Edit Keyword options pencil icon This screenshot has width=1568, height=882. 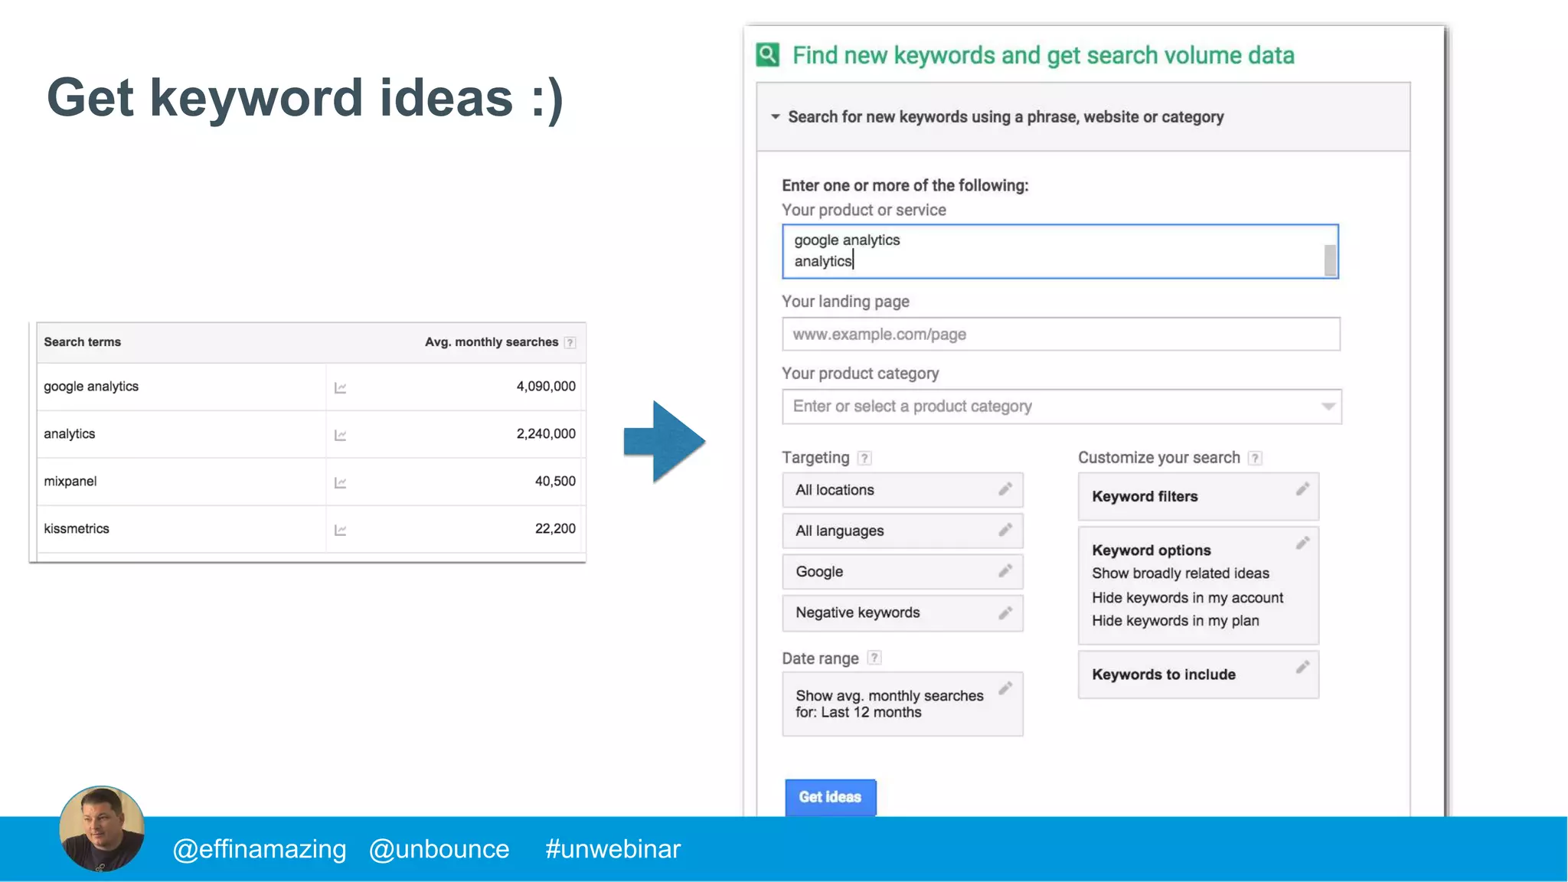click(1302, 543)
